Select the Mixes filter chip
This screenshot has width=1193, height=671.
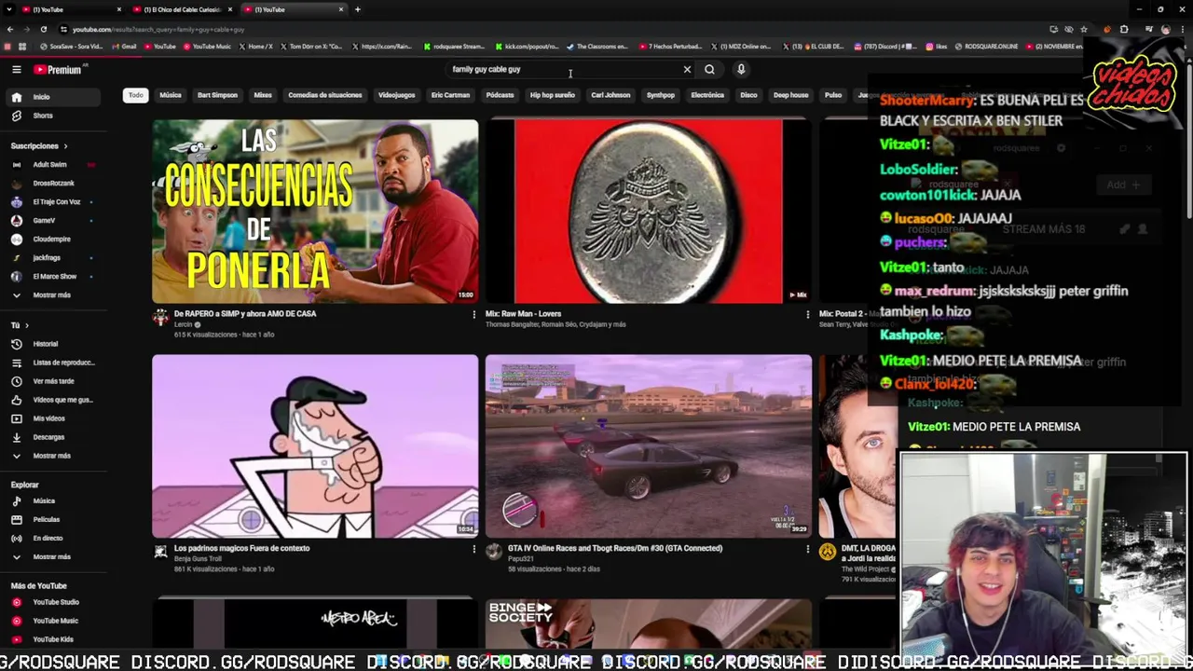click(263, 95)
